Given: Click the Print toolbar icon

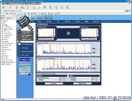Looking at the screenshot, I should click(x=62, y=7).
